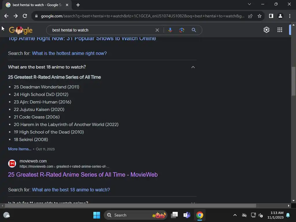This screenshot has width=296, height=222.
Task: Click MovieWeb favicon icon
Action: pyautogui.click(x=12, y=164)
